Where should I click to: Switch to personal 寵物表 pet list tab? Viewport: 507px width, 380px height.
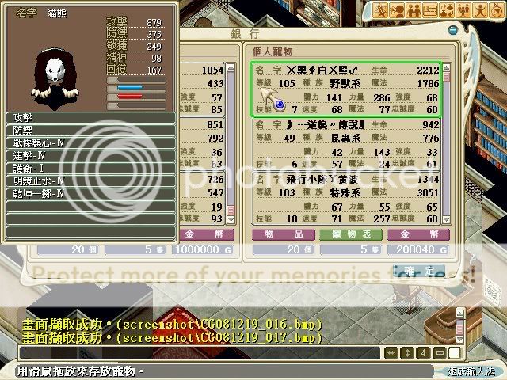343,234
